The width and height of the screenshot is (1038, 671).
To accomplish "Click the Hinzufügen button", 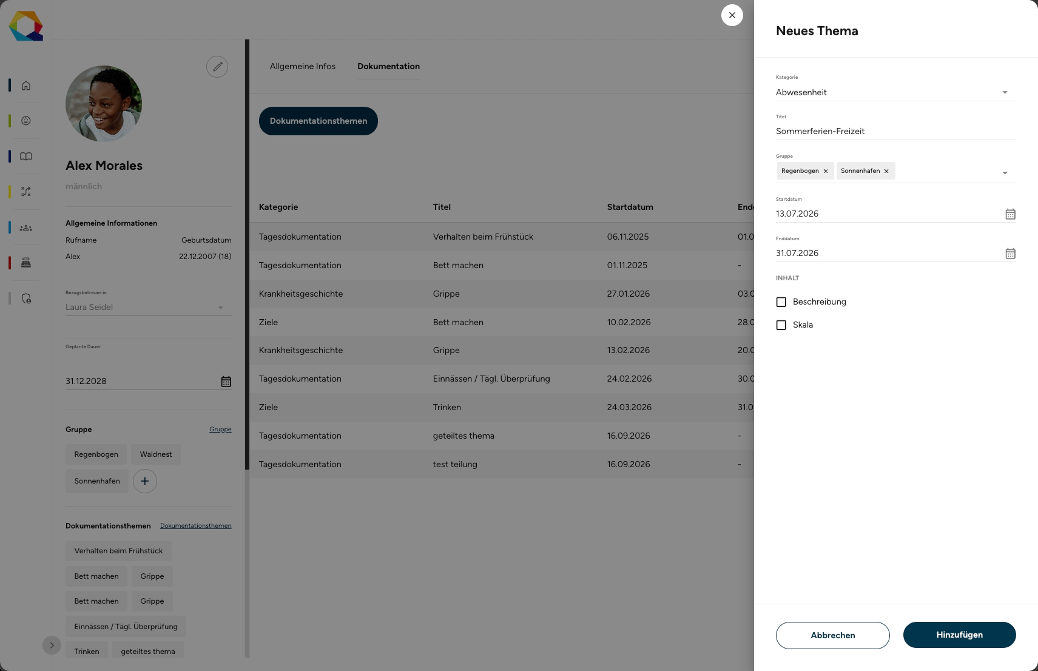I will 959,635.
